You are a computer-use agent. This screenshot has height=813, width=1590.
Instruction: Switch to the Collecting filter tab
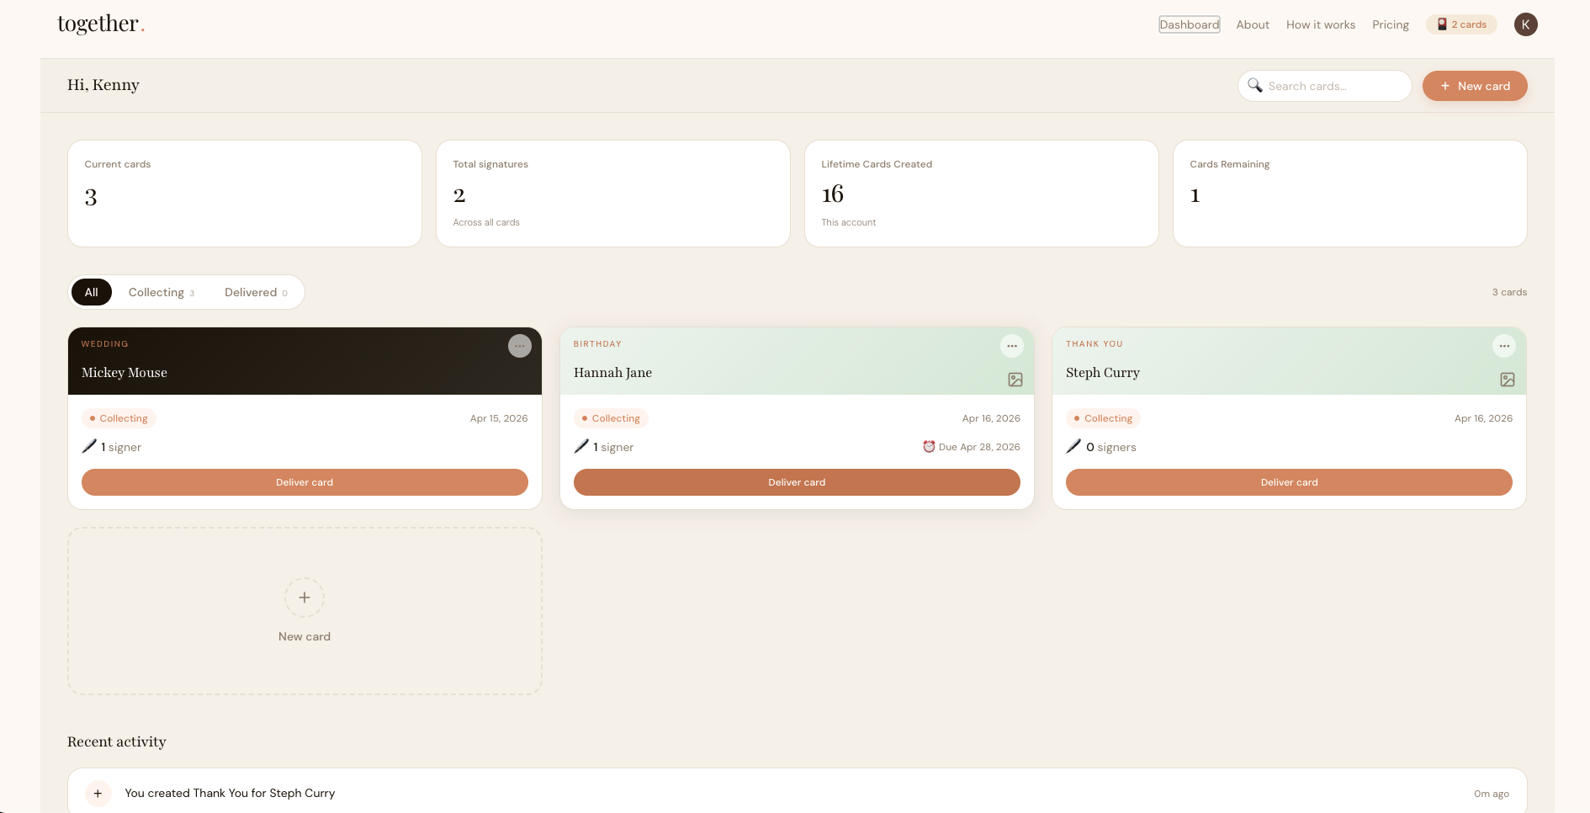162,292
